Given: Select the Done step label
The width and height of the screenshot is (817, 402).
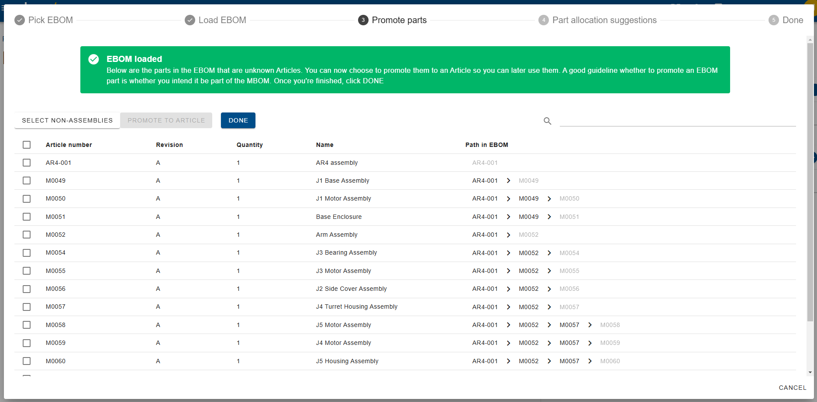Looking at the screenshot, I should [x=793, y=20].
